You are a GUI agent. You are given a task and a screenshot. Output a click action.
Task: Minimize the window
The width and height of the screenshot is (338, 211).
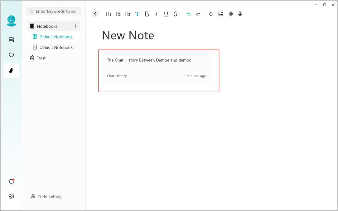316,5
